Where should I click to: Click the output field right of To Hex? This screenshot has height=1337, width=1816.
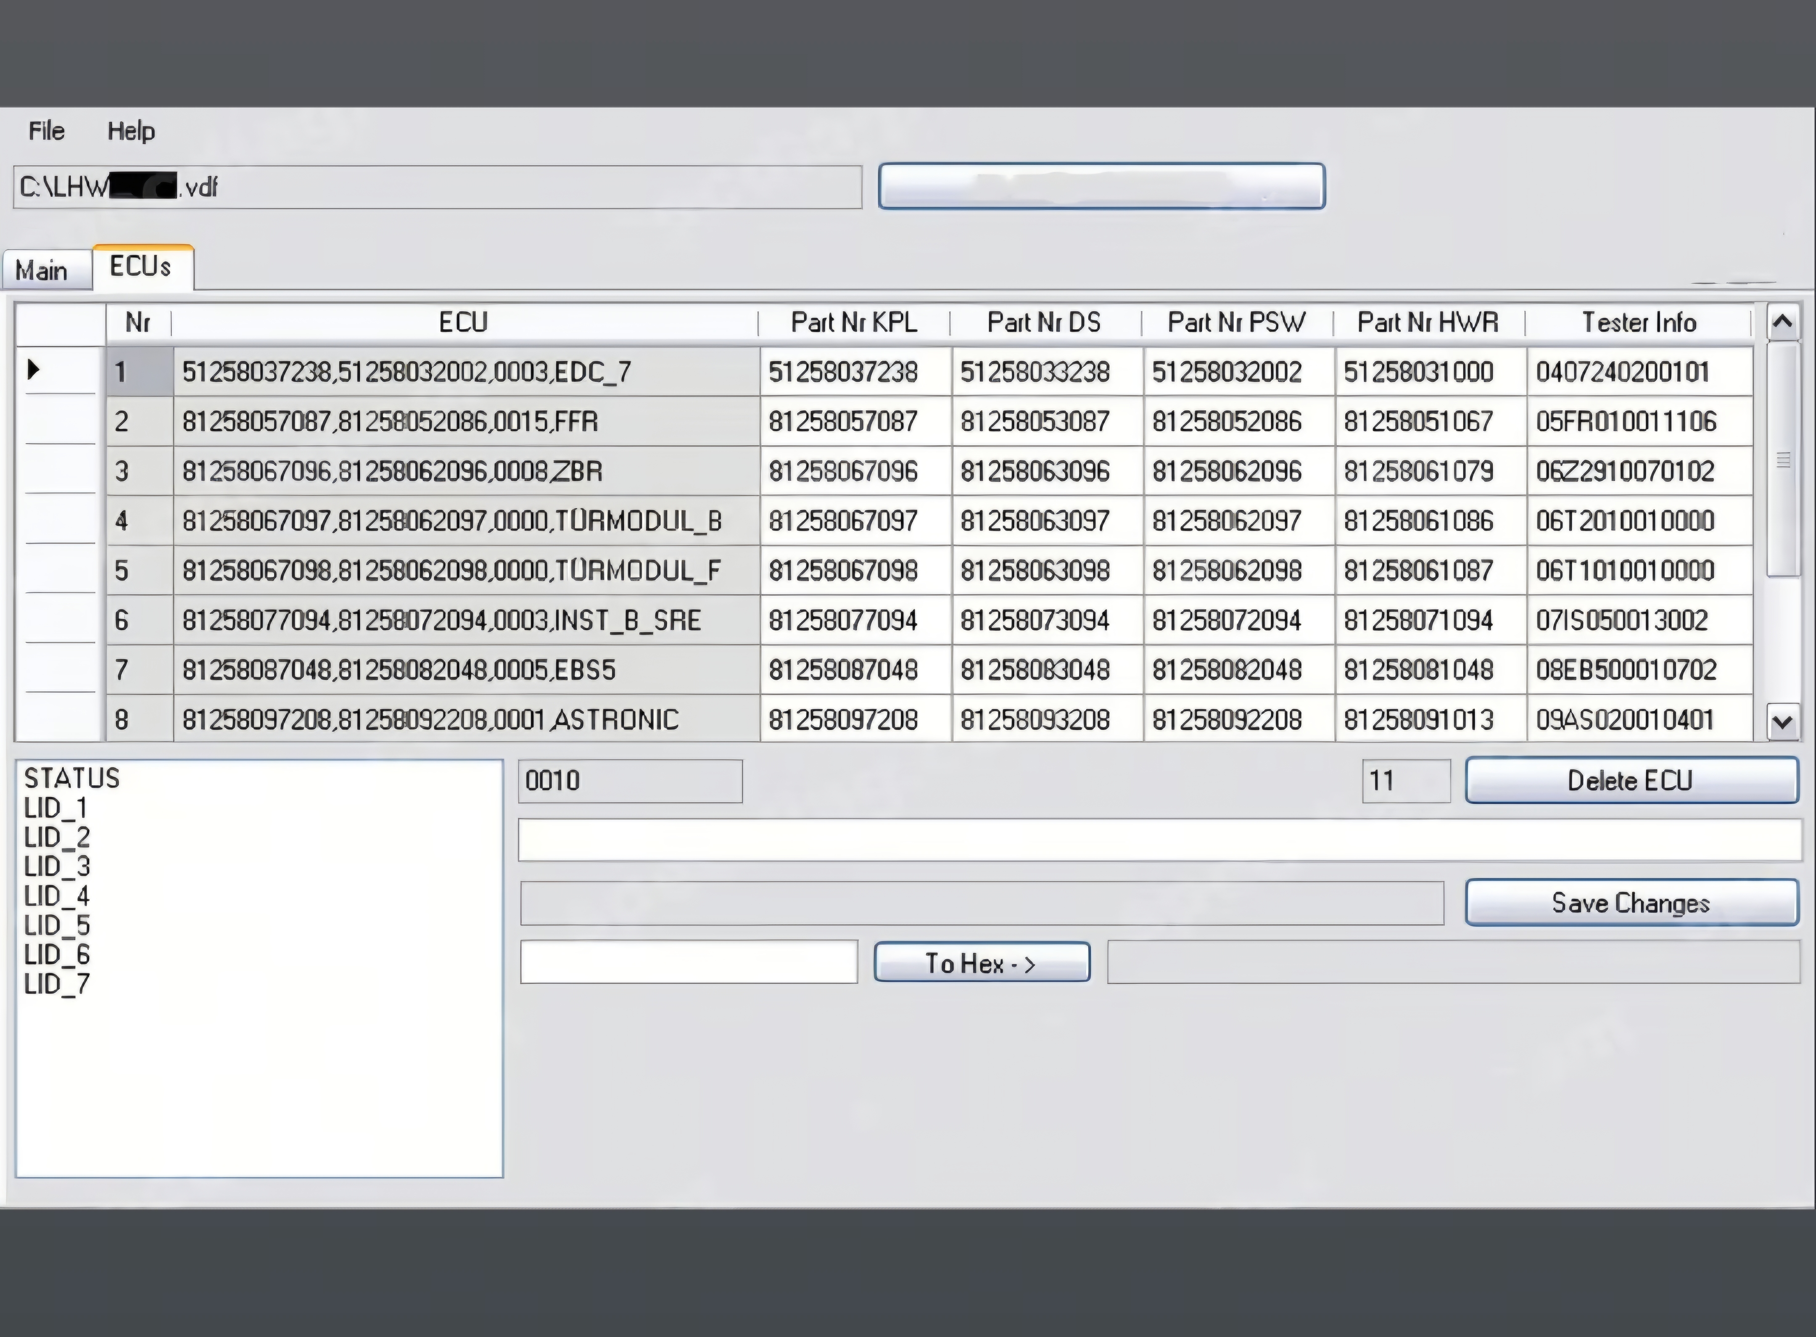point(1454,962)
